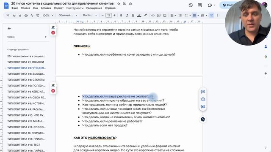Toggle the checklist button
271x152 pixels.
pyautogui.click(x=186, y=15)
